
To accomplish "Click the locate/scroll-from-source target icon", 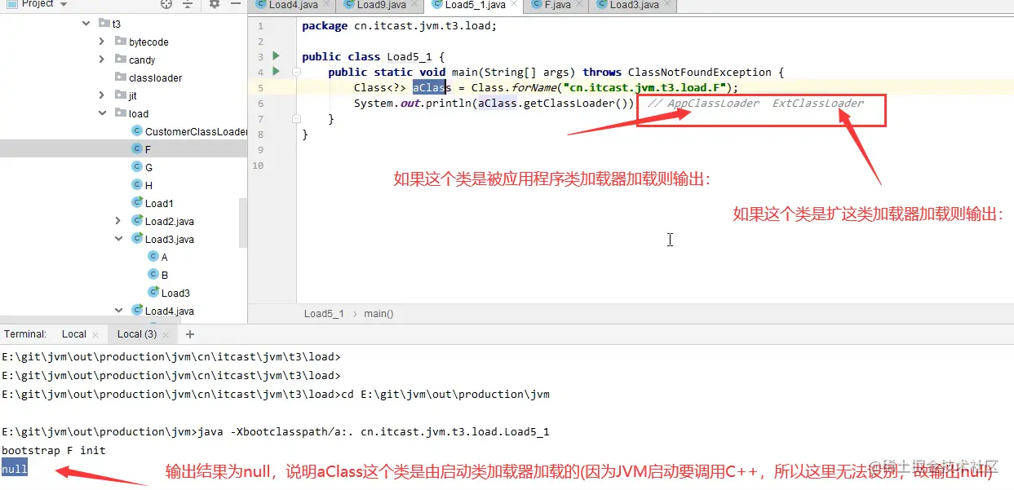I will tap(166, 4).
